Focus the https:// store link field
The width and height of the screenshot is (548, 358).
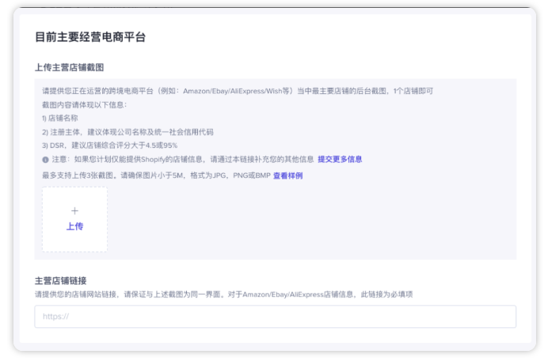(275, 316)
